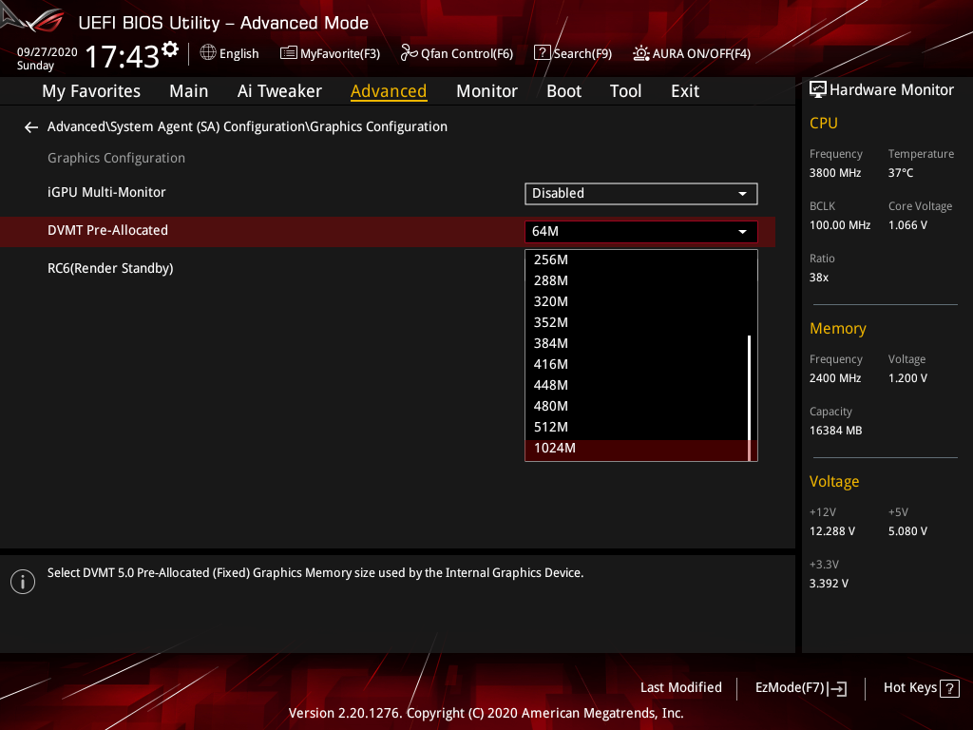Click the 17:43 clock time

coord(123,57)
